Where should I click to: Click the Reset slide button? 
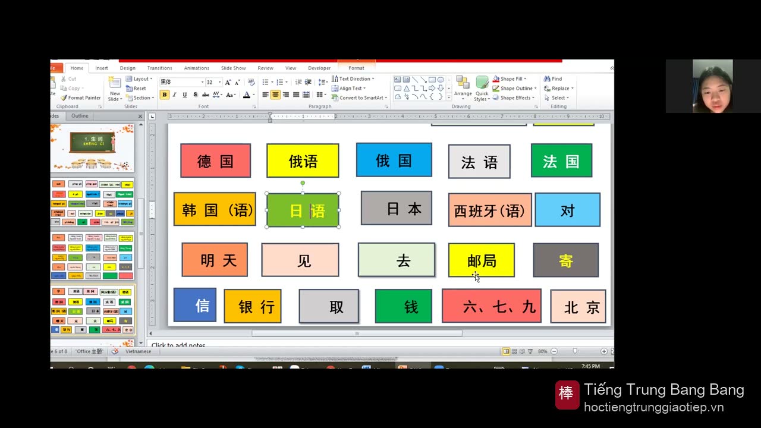[x=136, y=89]
